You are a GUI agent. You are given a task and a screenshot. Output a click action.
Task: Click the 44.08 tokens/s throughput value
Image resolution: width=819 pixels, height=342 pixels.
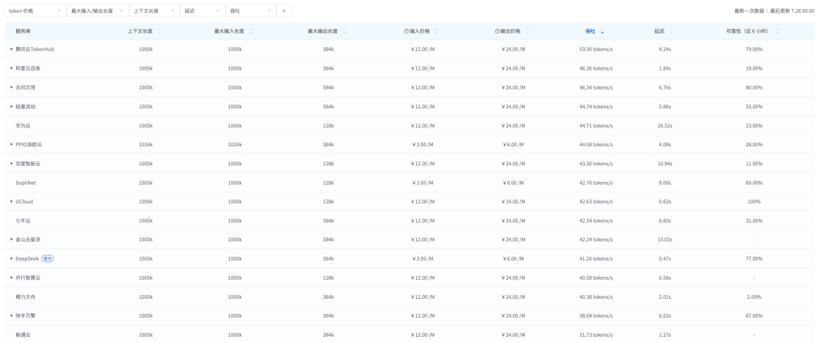coord(596,145)
